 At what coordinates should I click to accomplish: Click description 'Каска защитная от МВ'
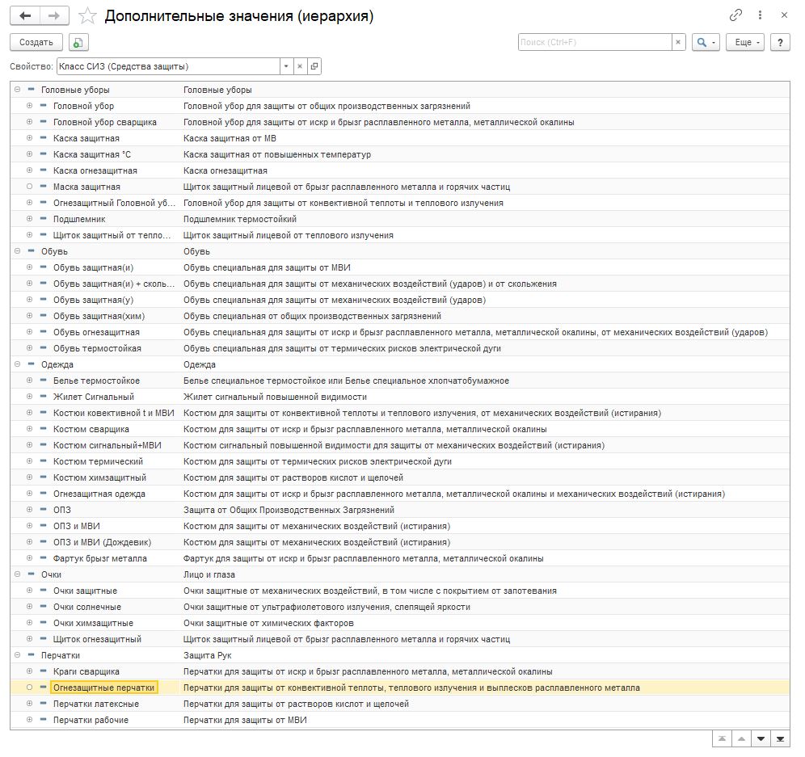(230, 138)
